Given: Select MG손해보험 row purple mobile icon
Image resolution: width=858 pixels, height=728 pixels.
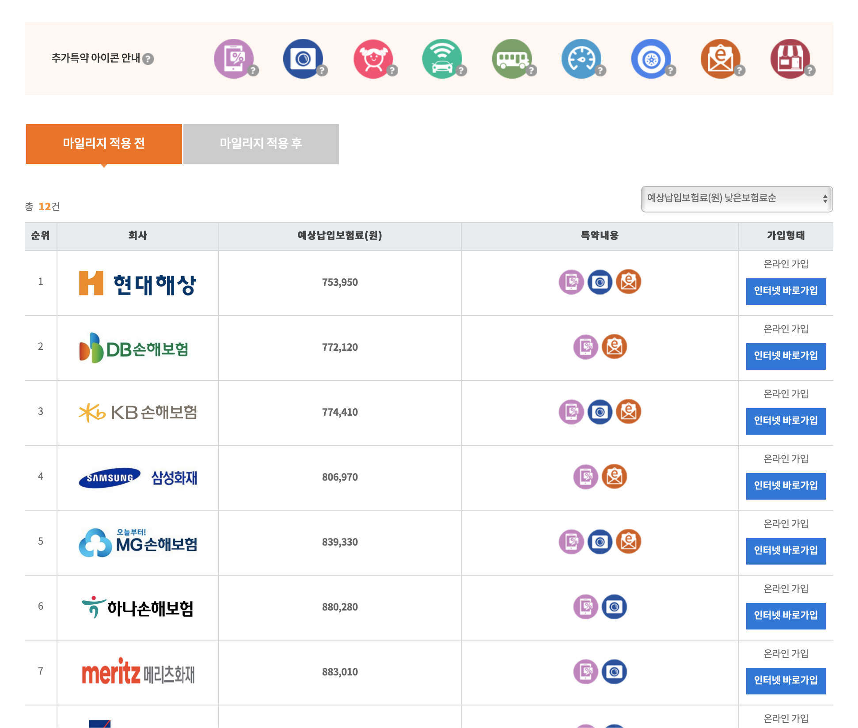Looking at the screenshot, I should tap(571, 542).
